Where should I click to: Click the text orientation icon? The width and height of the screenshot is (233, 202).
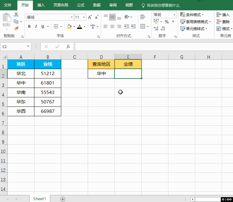[x=127, y=17]
